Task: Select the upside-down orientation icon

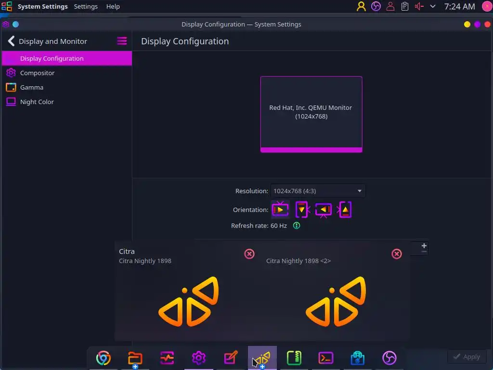Action: click(x=324, y=210)
